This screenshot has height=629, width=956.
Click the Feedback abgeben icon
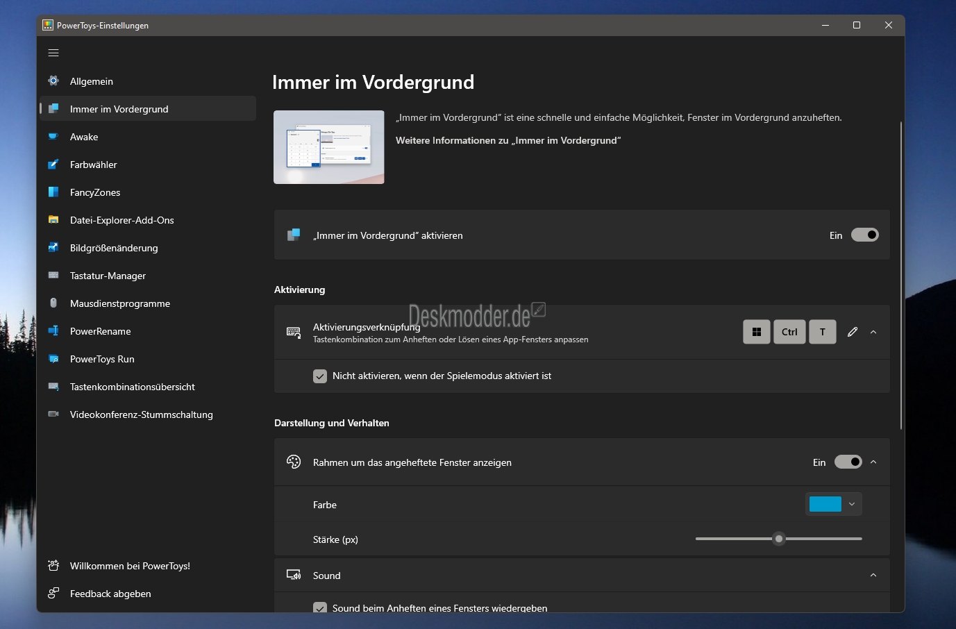click(x=53, y=593)
